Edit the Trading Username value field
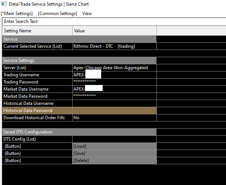Viewport: 226px width, 185px height. 114,75
